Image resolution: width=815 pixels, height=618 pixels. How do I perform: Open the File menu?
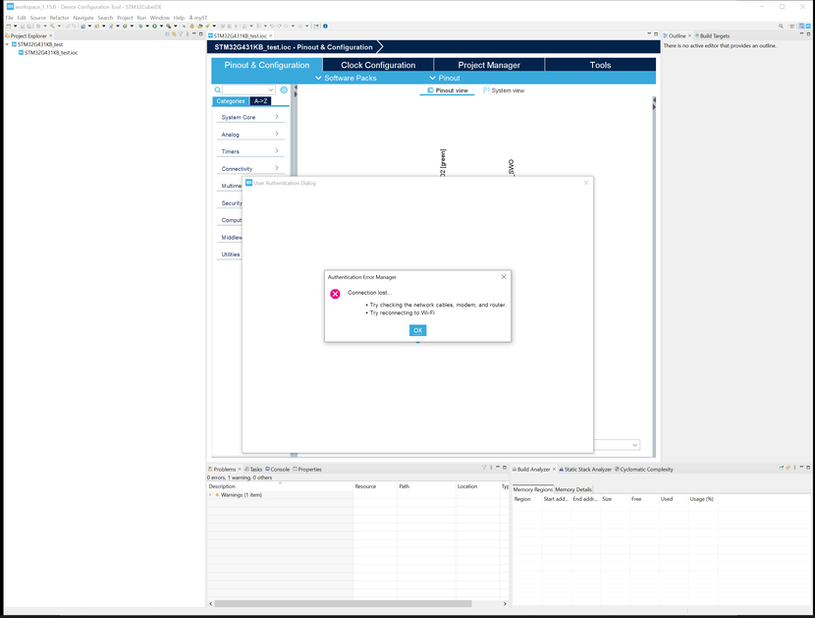[x=10, y=18]
